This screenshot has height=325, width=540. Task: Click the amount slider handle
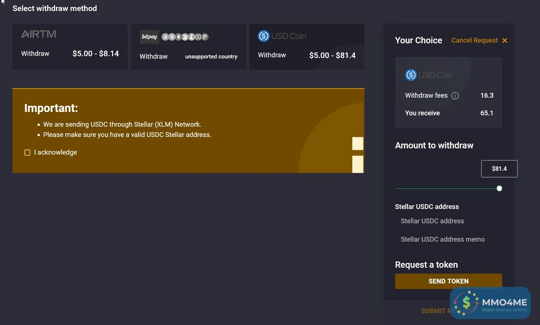coord(499,188)
